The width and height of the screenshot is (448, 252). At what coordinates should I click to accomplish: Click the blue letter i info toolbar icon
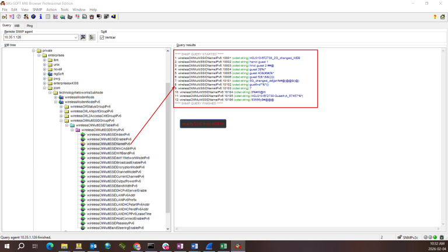coord(41,17)
